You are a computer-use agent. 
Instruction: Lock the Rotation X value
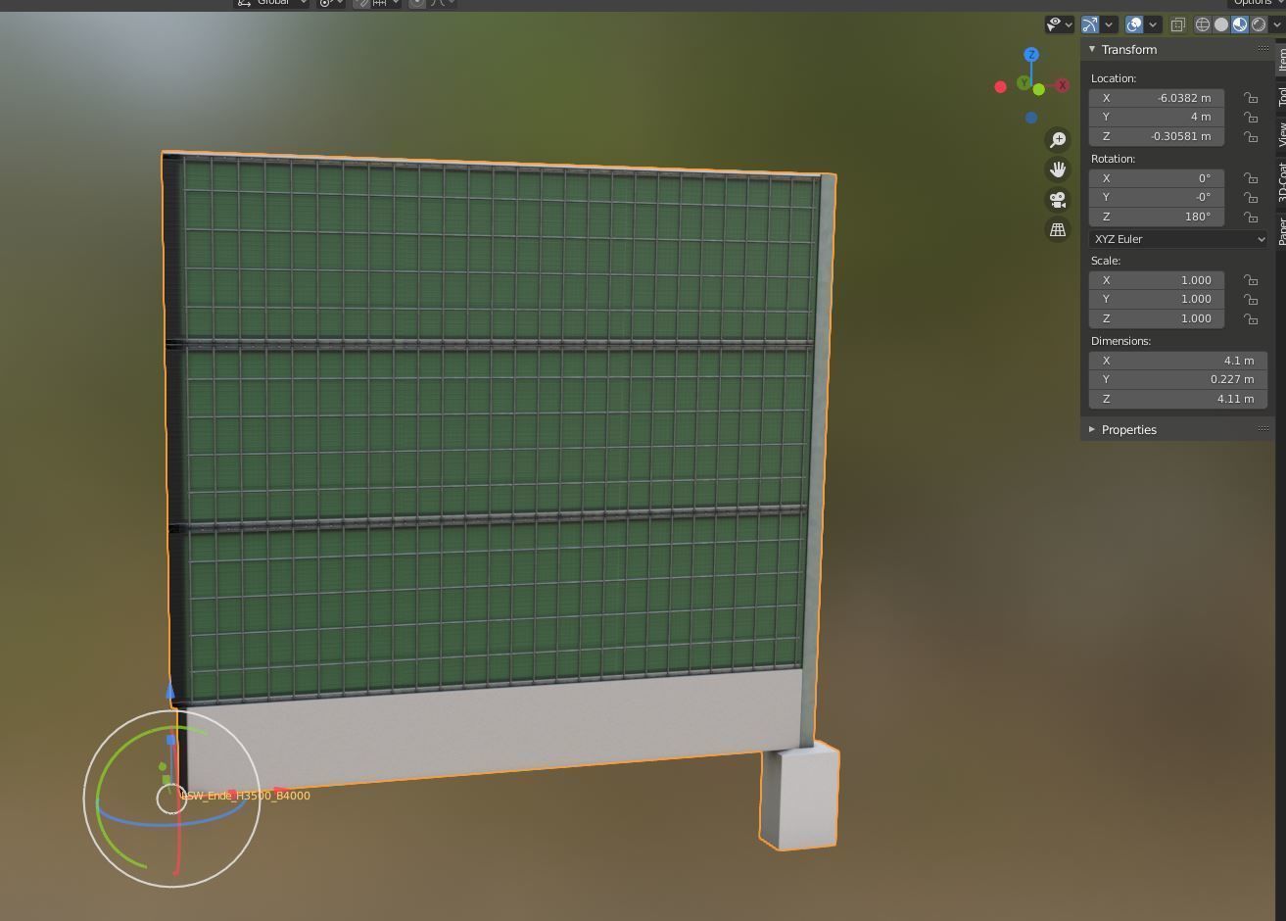1251,178
